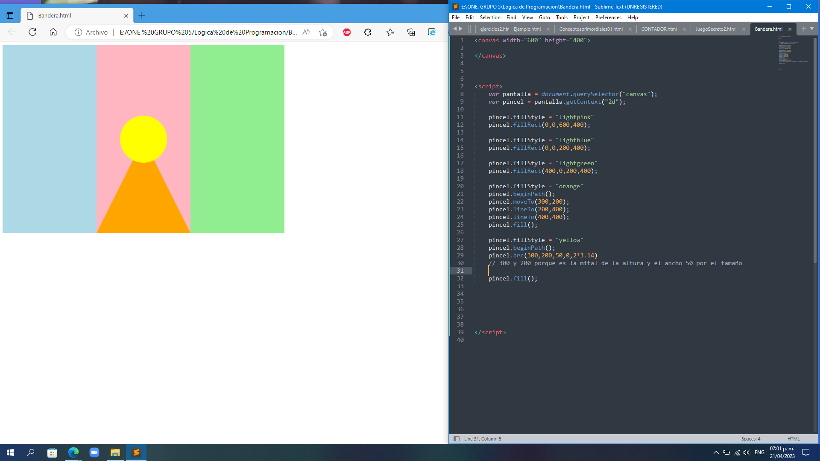This screenshot has height=461, width=820.
Task: Switch to the Conceptosprimordiales01.html tab
Action: 591,29
